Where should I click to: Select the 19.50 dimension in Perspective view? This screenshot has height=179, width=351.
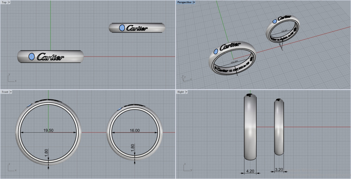234,62
